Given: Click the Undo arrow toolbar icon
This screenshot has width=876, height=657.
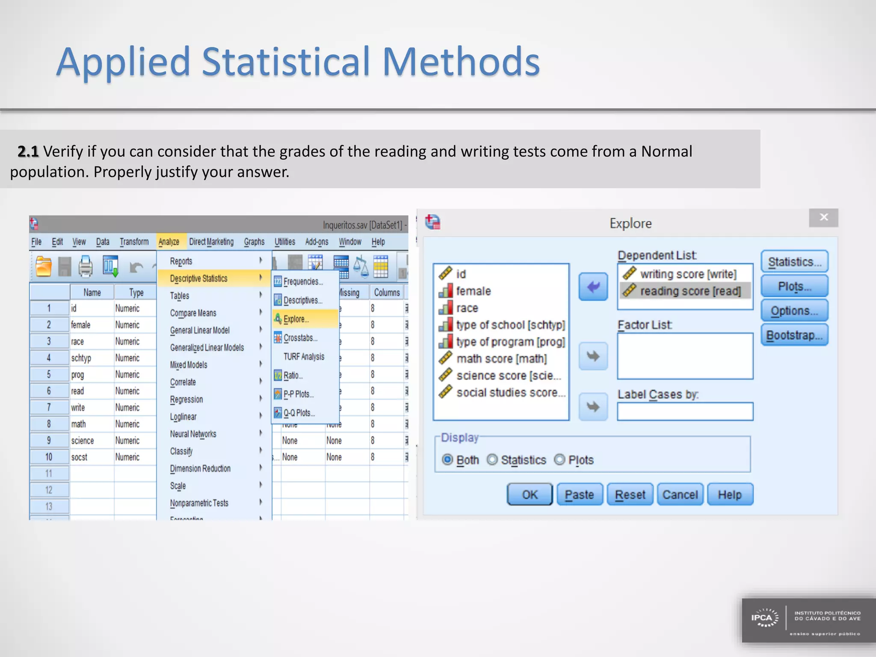Looking at the screenshot, I should 136,268.
